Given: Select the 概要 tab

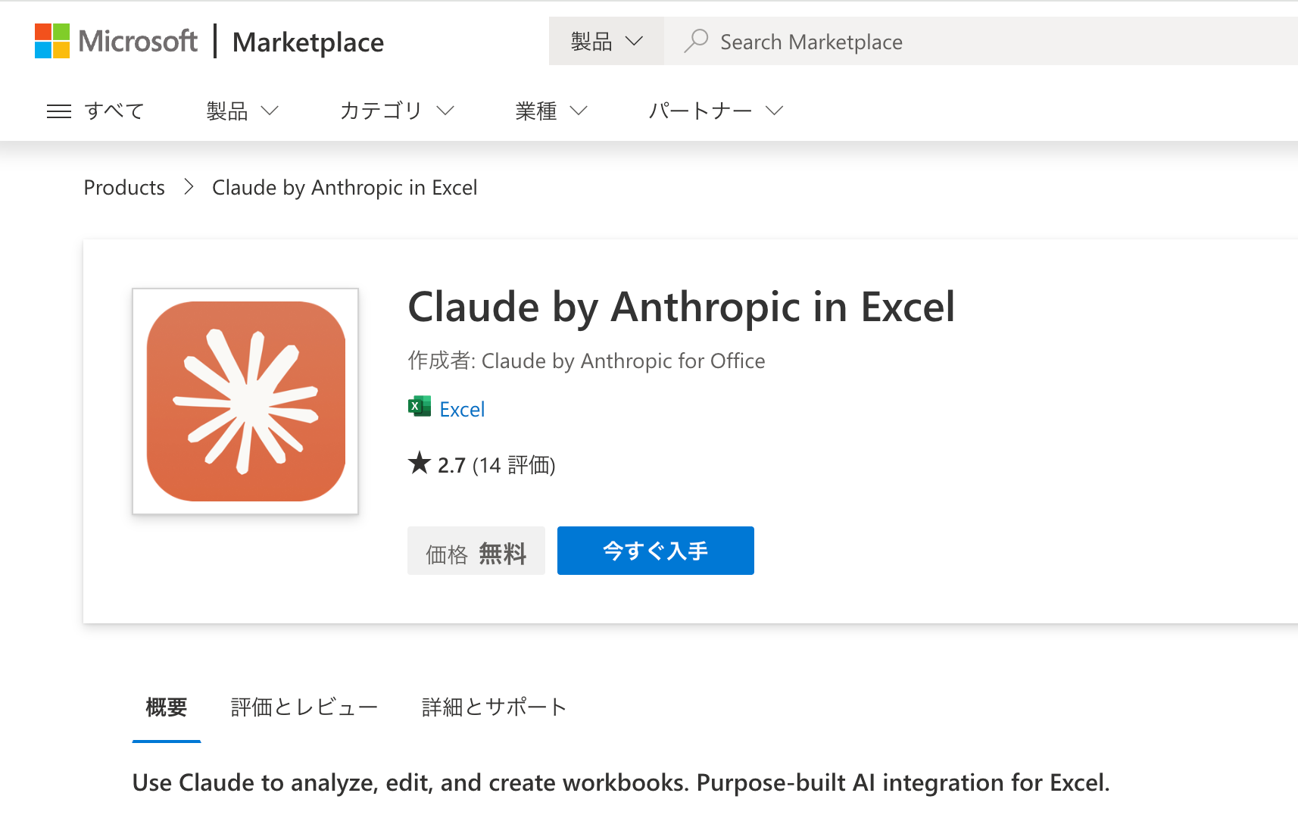Looking at the screenshot, I should coord(166,707).
